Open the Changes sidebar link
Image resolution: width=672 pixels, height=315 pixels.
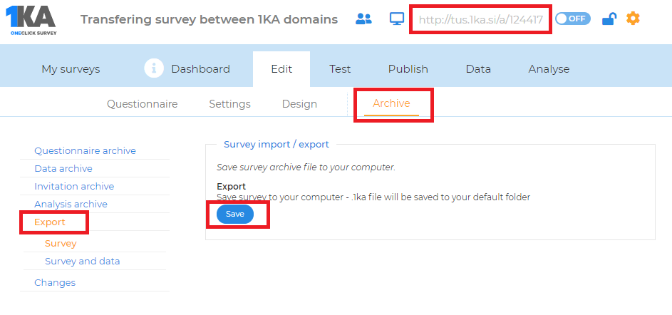55,282
